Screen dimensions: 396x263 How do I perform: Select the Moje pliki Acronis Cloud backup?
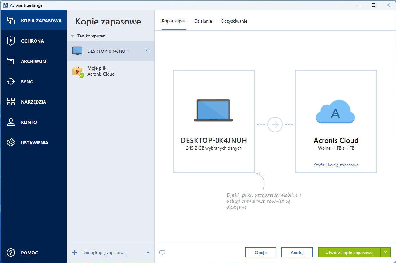(x=111, y=71)
